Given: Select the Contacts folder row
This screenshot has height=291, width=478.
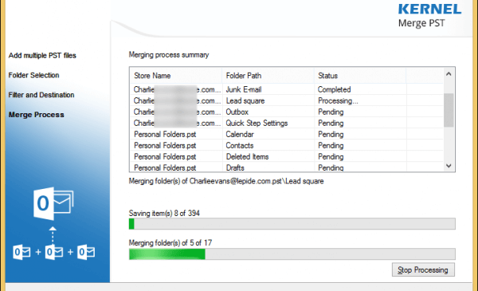Looking at the screenshot, I should tap(287, 145).
